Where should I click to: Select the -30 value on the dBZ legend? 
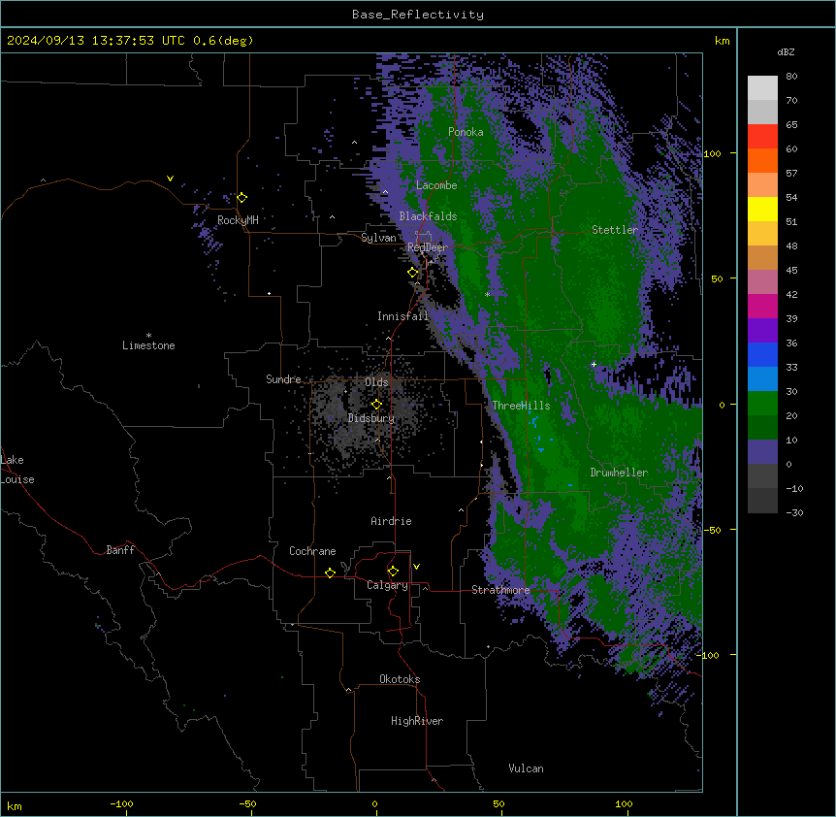click(794, 512)
